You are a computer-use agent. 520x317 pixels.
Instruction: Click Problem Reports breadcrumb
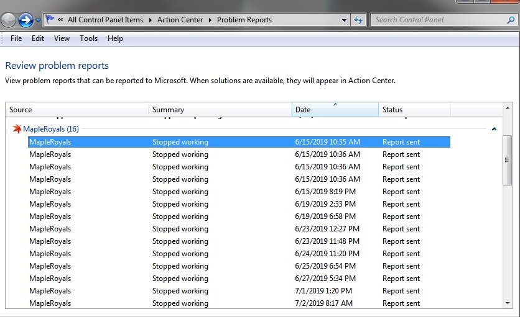point(244,20)
